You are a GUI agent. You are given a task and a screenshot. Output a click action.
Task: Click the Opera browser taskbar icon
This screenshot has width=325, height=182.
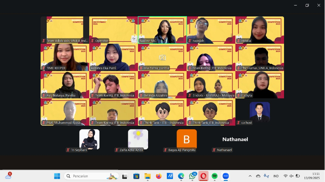203,176
